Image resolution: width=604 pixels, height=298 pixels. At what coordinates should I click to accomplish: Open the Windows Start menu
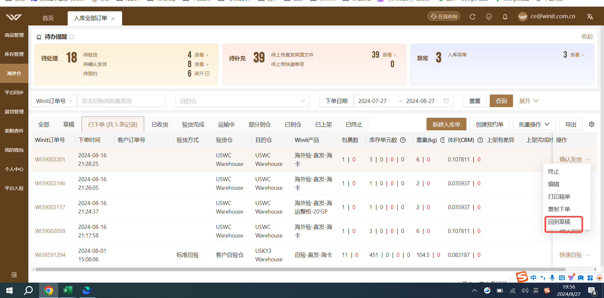(x=9, y=290)
